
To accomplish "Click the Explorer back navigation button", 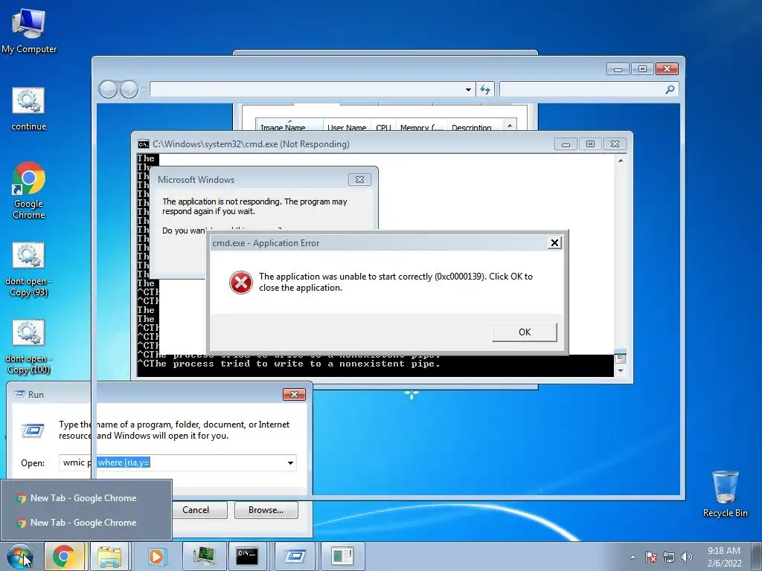I will (108, 89).
